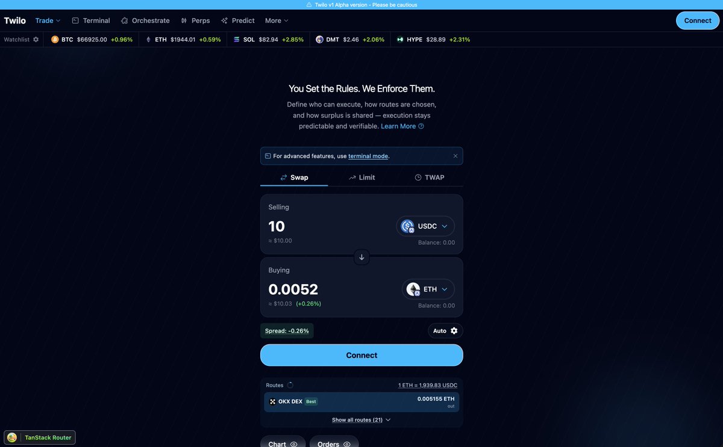The width and height of the screenshot is (723, 447).
Task: Click the BTC price $66925.00
Action: coord(92,39)
